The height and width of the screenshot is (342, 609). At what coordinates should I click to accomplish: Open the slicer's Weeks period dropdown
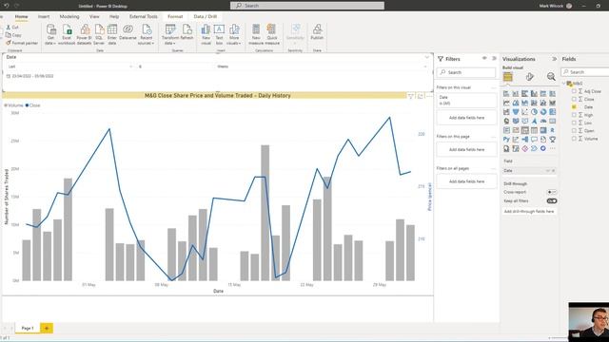click(x=322, y=66)
